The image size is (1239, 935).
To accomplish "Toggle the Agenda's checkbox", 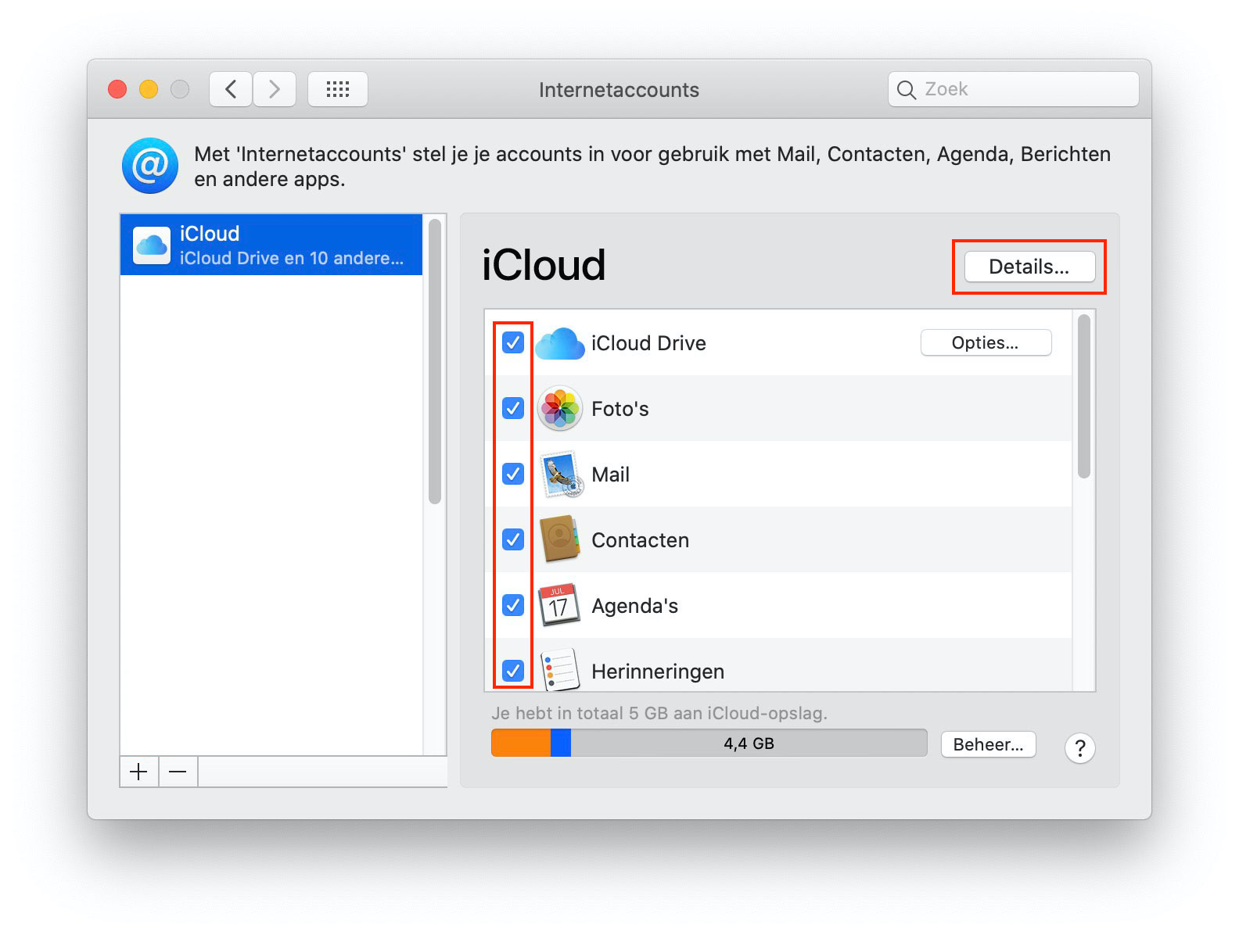I will [x=513, y=605].
